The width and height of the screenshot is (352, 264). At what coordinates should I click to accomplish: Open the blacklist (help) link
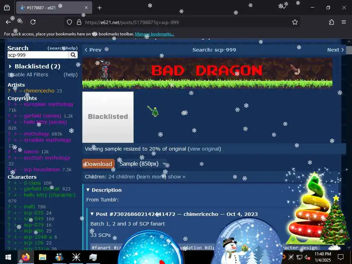70,75
